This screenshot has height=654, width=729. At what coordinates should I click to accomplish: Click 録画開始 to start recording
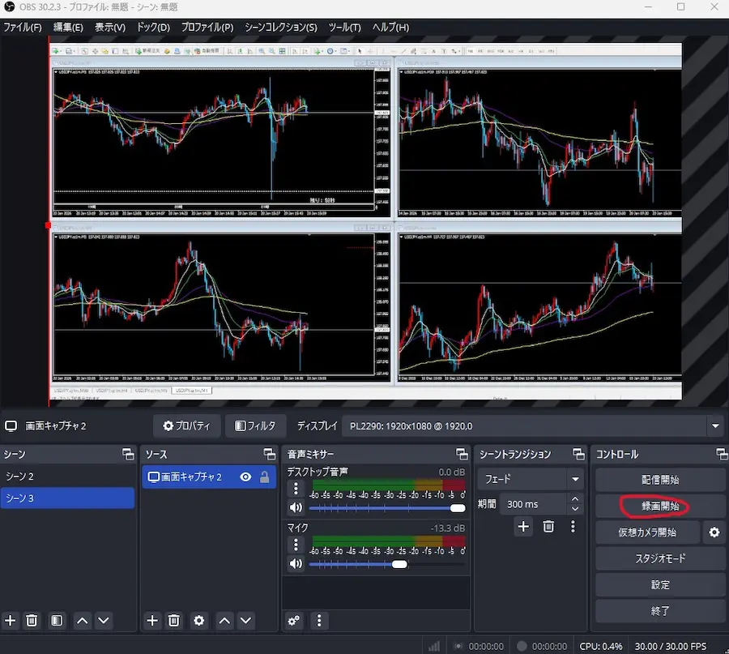point(659,507)
